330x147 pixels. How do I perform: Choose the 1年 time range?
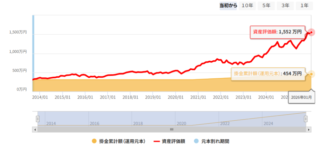pyautogui.click(x=304, y=5)
